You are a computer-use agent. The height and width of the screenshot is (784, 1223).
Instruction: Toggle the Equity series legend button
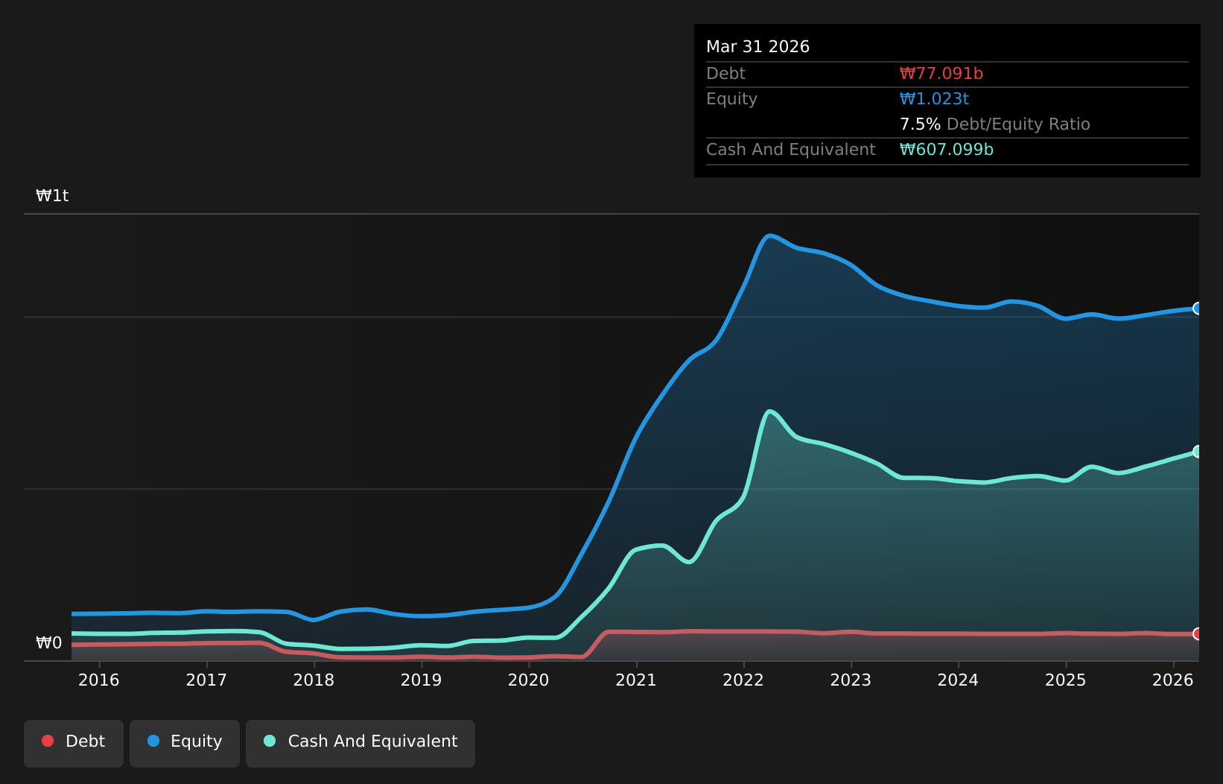click(185, 743)
